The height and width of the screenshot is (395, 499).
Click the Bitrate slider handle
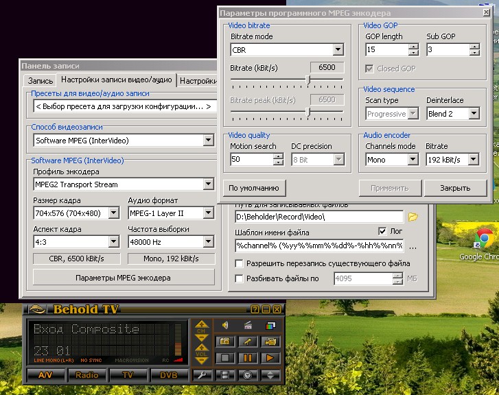307,80
